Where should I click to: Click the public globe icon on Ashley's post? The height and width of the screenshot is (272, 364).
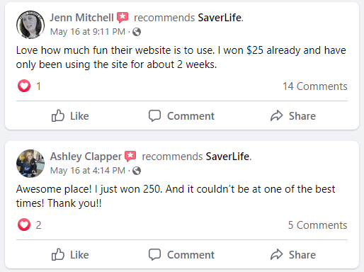click(x=137, y=171)
